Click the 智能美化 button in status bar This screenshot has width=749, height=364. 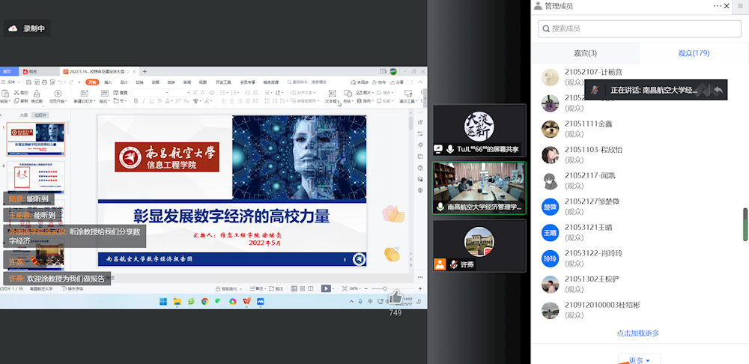tap(228, 288)
